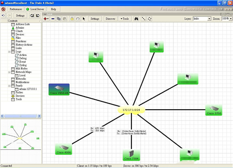The width and height of the screenshot is (233, 168).
Task: Click the import icon beside Settings
Action: coord(32,15)
